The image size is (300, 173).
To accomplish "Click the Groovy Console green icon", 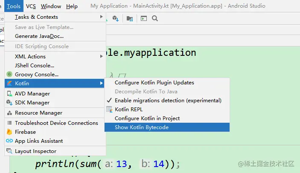I will click(9, 74).
